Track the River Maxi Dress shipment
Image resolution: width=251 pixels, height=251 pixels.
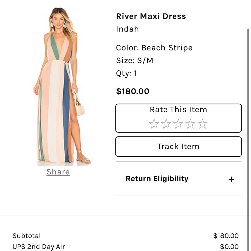pos(178,147)
